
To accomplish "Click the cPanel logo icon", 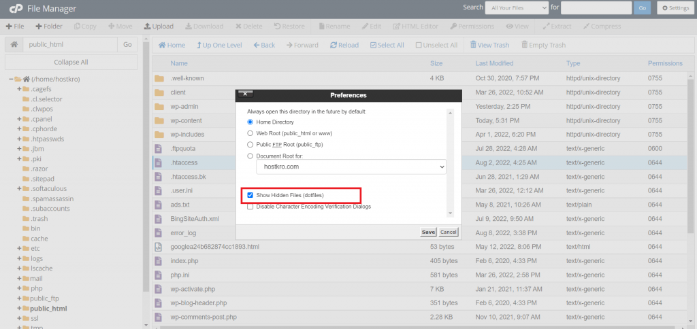I will click(16, 8).
